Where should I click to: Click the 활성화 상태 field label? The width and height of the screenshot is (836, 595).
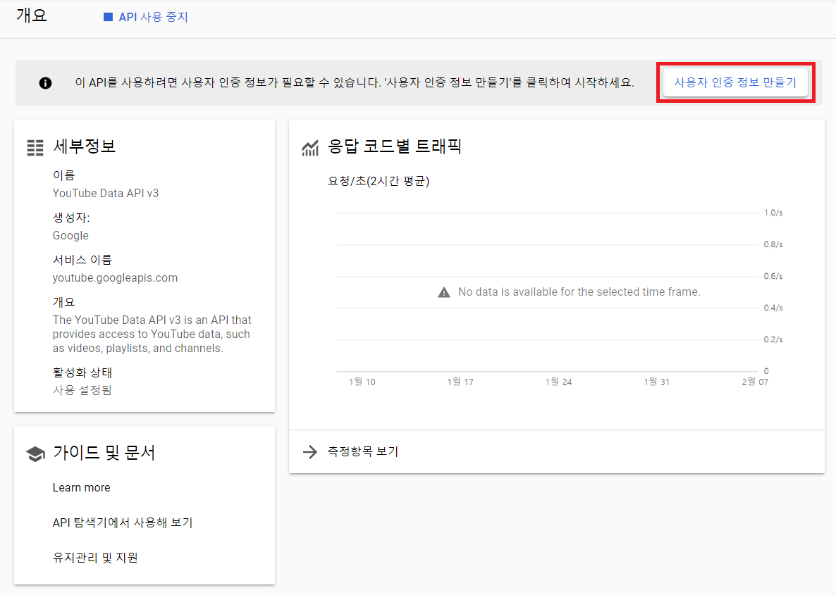pos(82,372)
